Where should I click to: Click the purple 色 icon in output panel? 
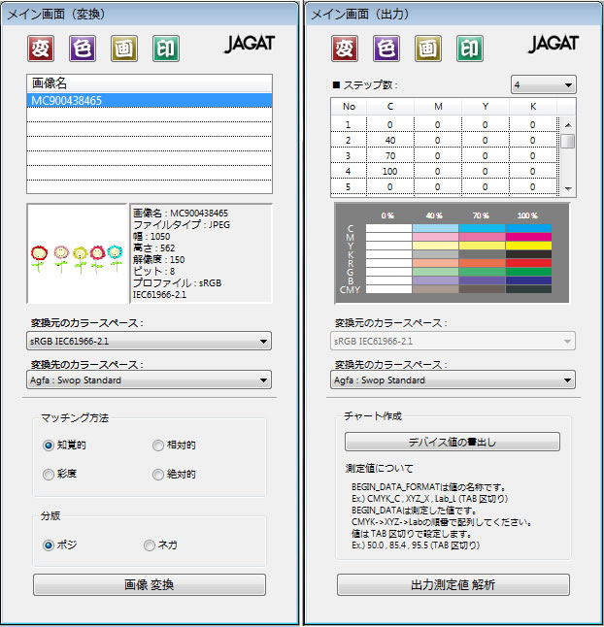pyautogui.click(x=387, y=48)
